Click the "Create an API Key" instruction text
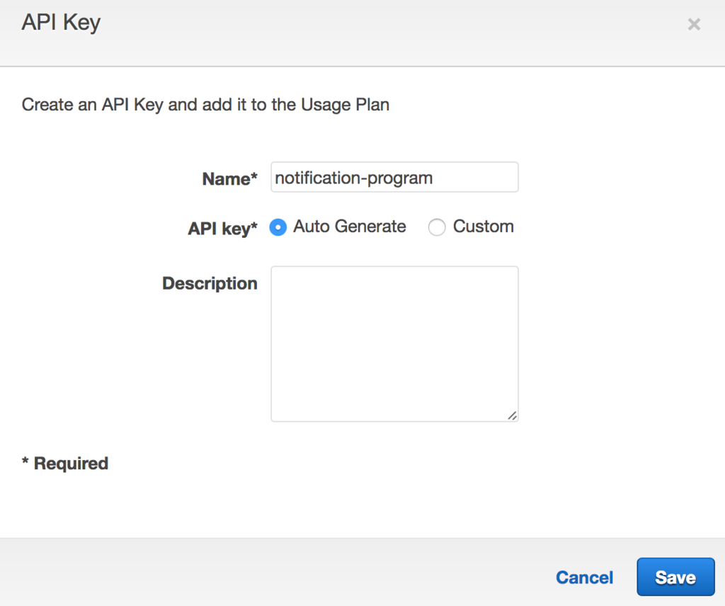 tap(205, 105)
